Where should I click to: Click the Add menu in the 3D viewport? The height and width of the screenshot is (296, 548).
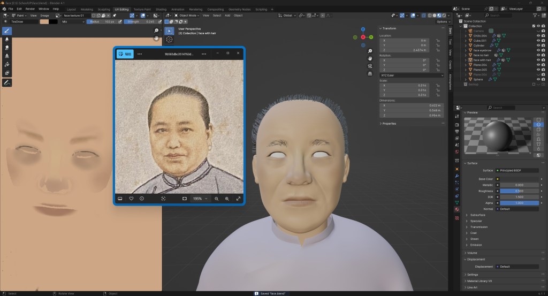coord(227,16)
